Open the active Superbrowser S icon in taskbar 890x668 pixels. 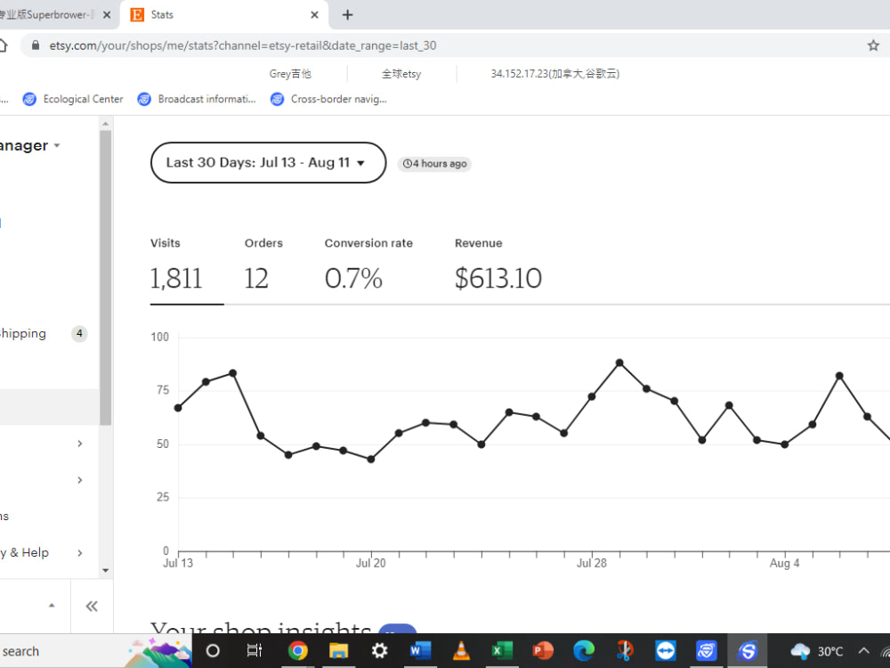[748, 651]
